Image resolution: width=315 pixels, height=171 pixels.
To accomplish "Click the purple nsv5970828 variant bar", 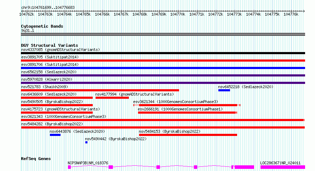I will point(163,83).
